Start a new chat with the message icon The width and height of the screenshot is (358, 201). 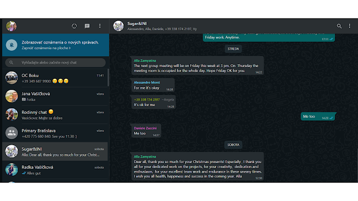point(87,26)
